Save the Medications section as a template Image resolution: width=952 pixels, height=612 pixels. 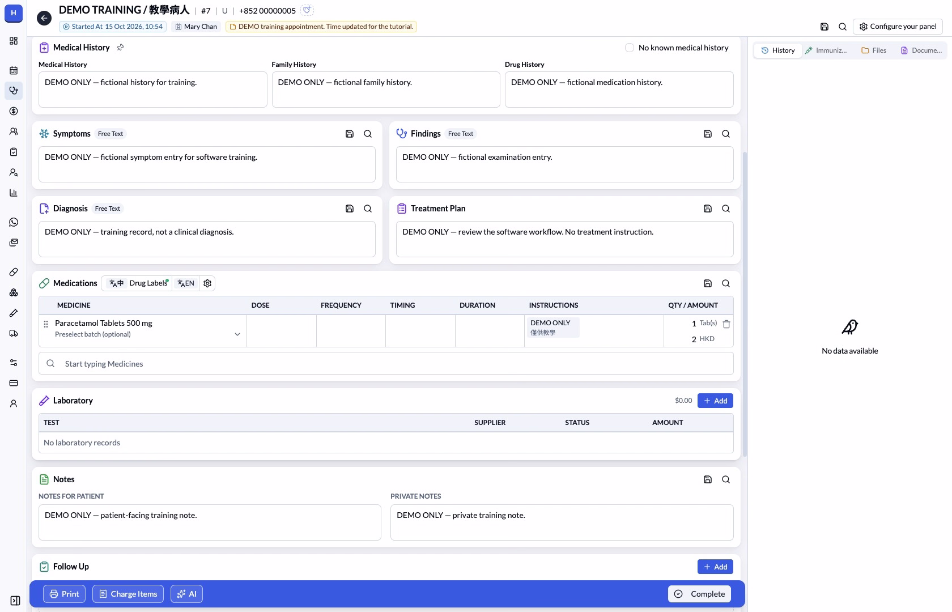click(708, 283)
